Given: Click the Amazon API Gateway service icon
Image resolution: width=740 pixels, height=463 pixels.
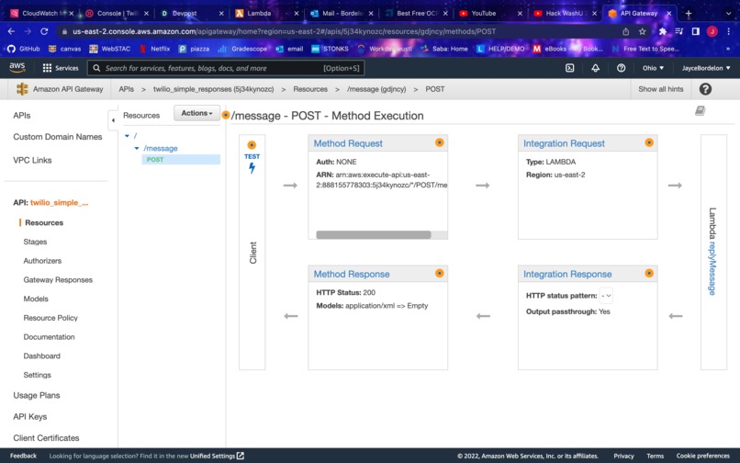Looking at the screenshot, I should [x=22, y=89].
